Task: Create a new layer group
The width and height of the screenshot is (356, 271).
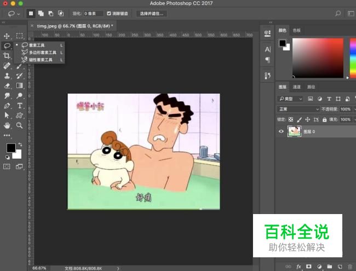Action: [x=329, y=267]
